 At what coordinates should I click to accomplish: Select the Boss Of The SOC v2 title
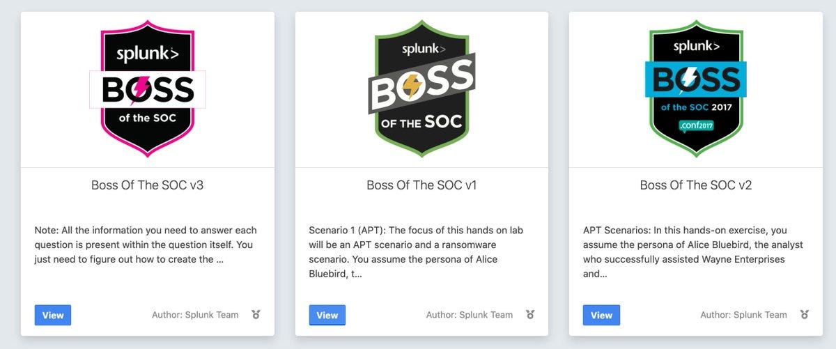click(696, 185)
